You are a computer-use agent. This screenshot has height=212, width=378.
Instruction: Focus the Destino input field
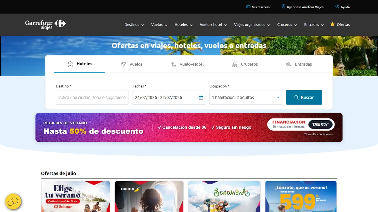tap(92, 97)
